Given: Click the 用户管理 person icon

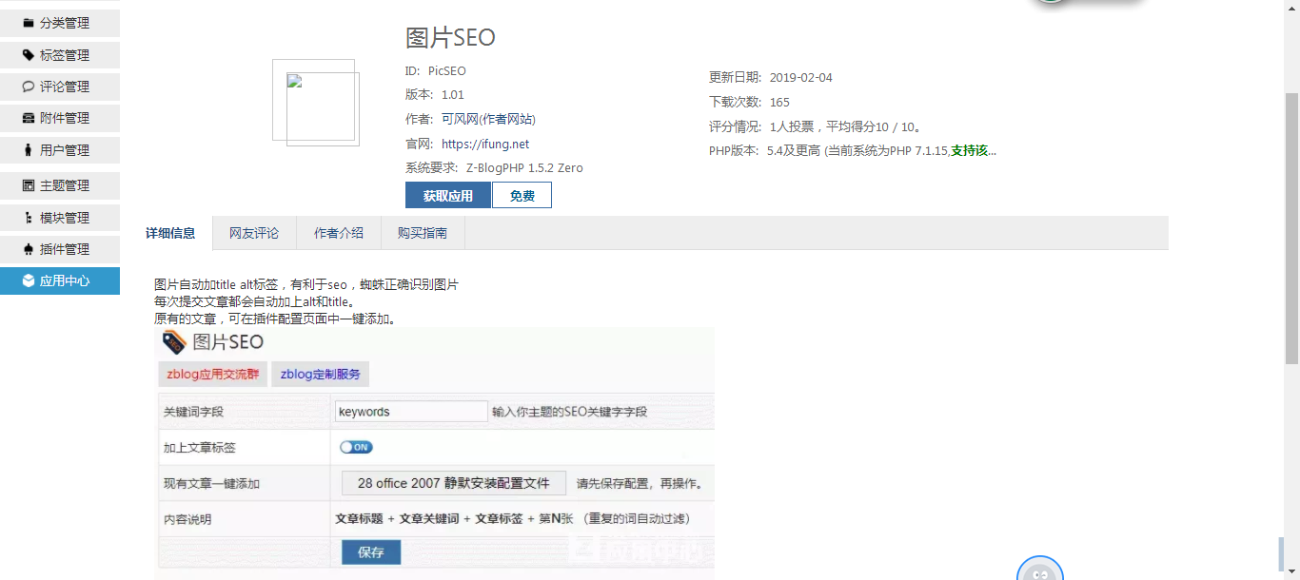Looking at the screenshot, I should pos(29,150).
